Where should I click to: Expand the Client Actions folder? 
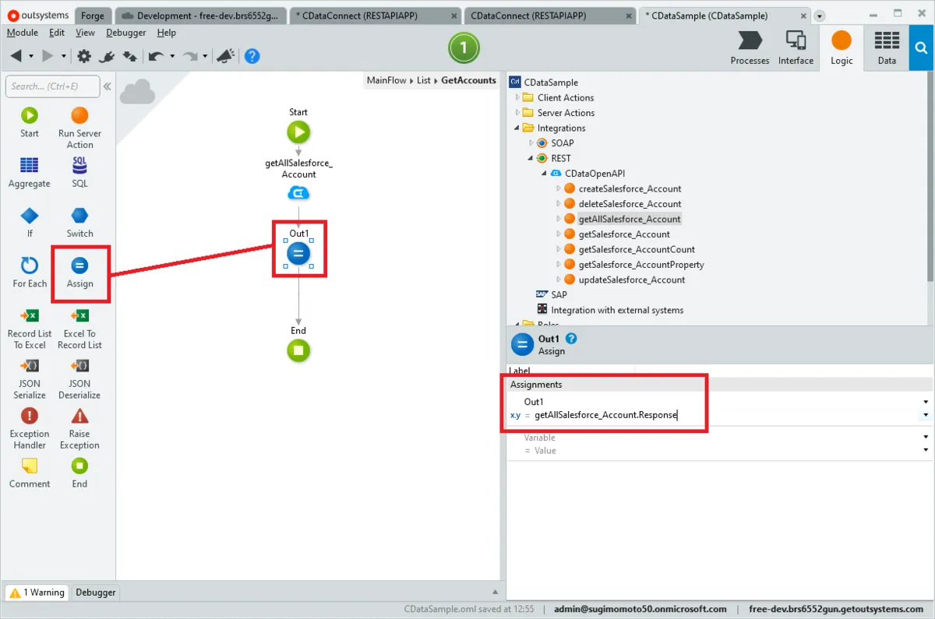(x=517, y=98)
